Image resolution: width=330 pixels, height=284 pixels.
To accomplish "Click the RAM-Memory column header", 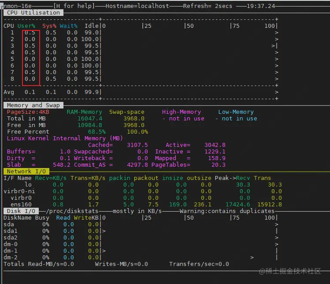I will (x=85, y=112).
